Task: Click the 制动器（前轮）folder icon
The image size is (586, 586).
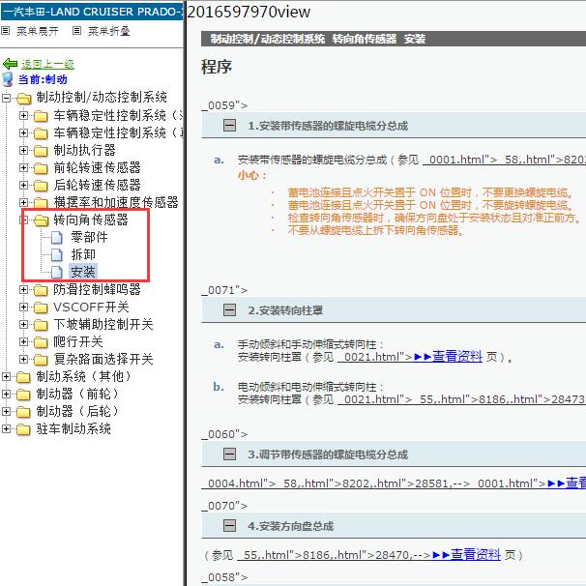Action: click(x=23, y=395)
